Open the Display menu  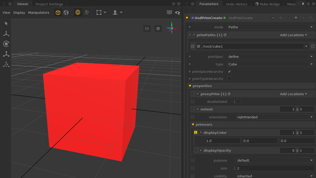tap(19, 12)
